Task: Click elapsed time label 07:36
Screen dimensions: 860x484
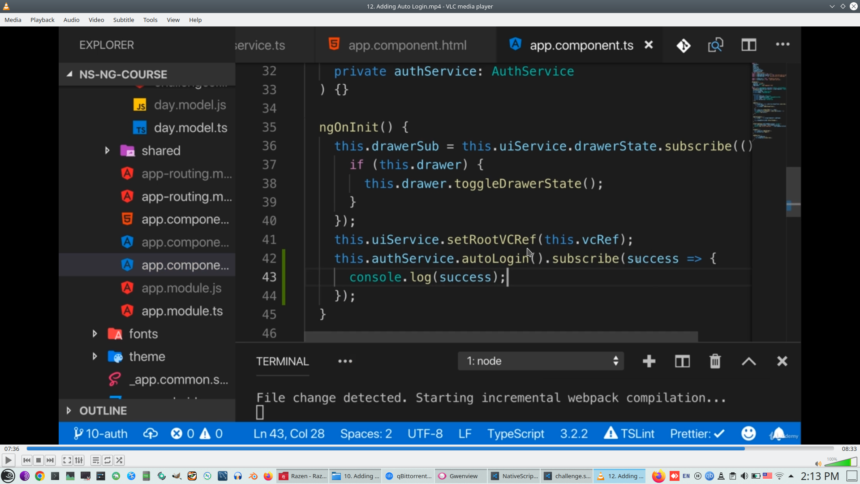Action: coord(12,449)
